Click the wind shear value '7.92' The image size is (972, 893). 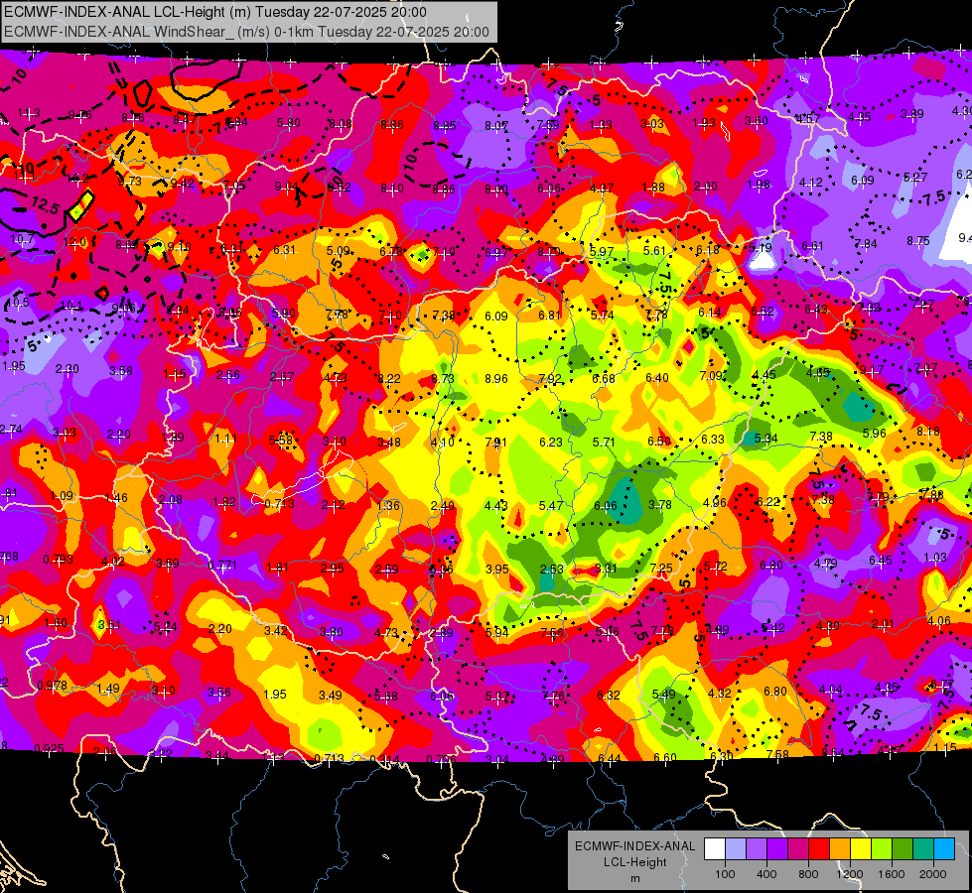point(550,378)
